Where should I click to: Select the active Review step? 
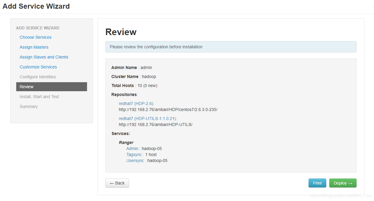tap(52, 87)
